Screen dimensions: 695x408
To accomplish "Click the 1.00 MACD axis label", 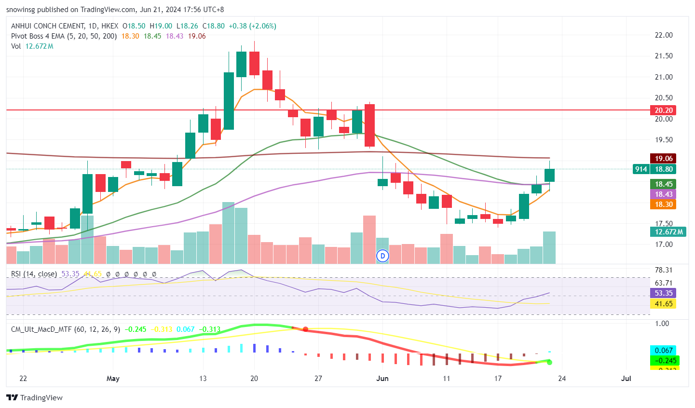I will [x=662, y=324].
